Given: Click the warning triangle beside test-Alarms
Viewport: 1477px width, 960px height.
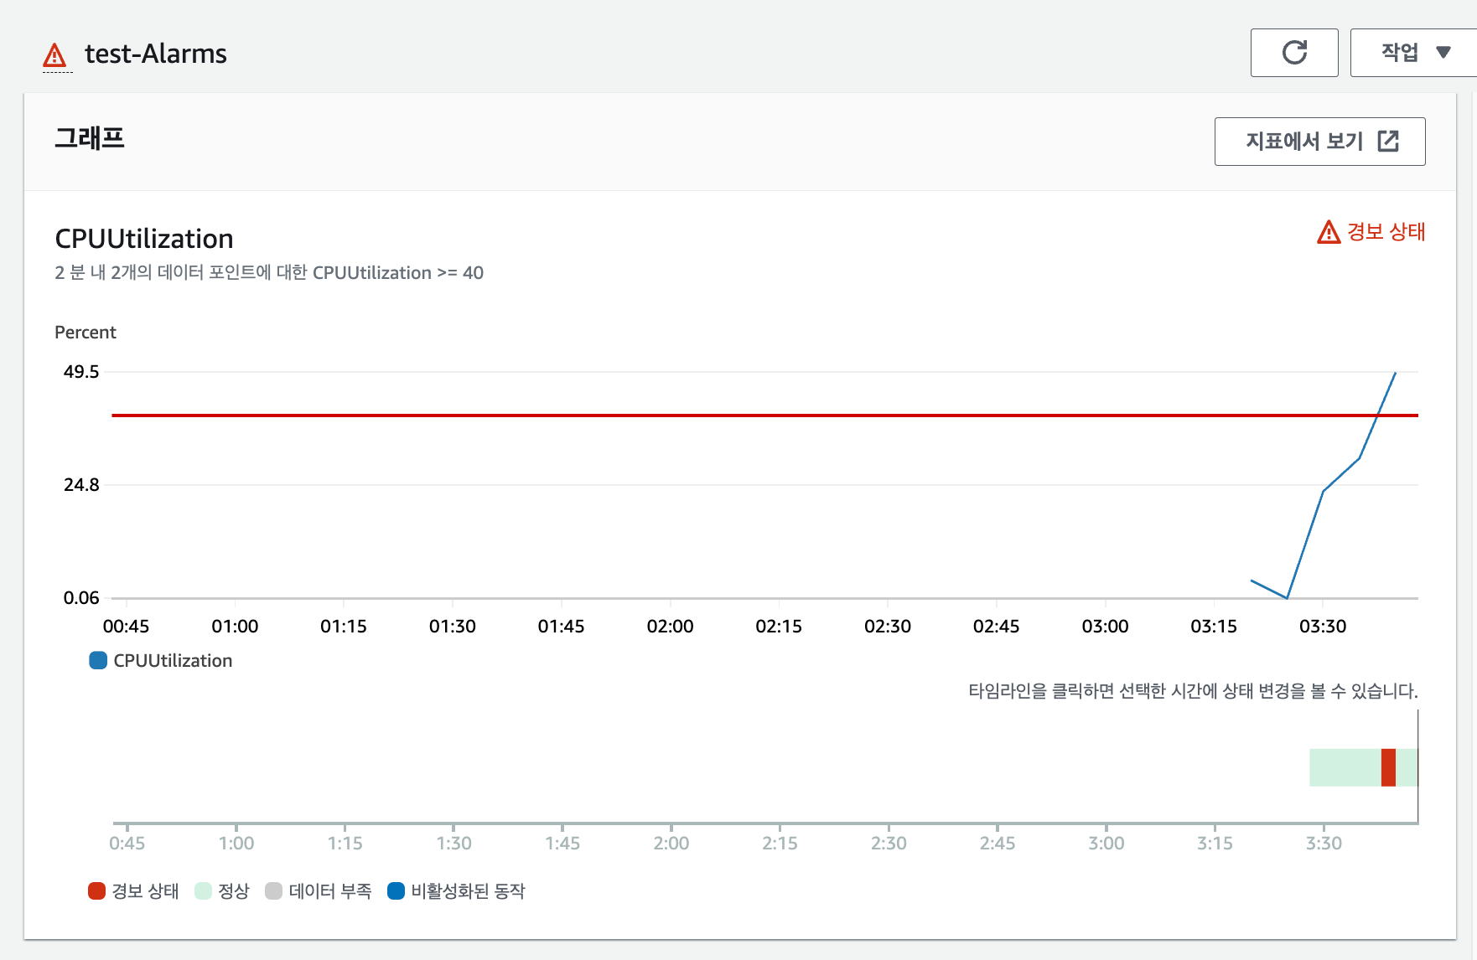Looking at the screenshot, I should (x=55, y=53).
